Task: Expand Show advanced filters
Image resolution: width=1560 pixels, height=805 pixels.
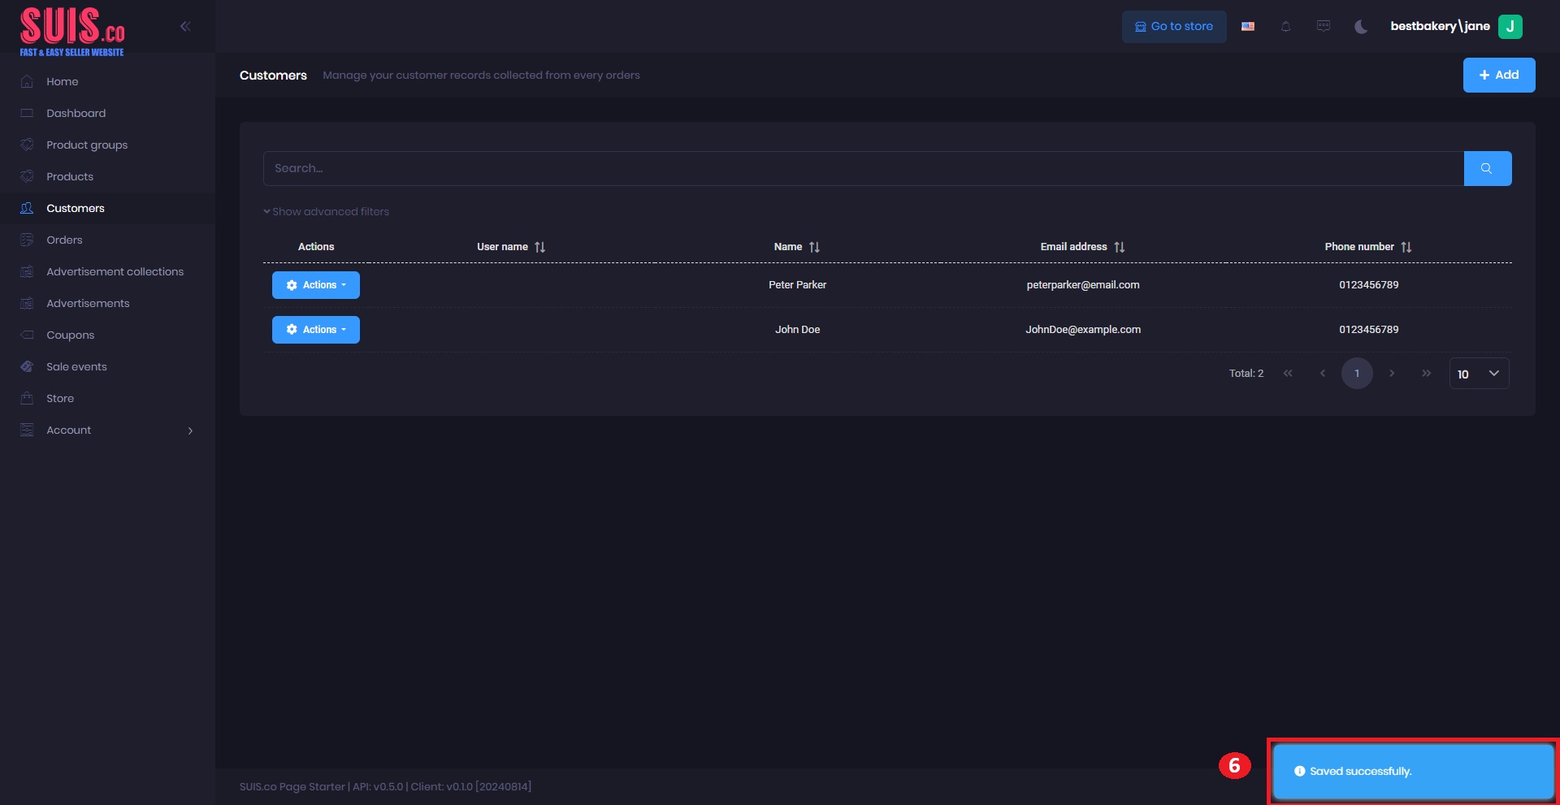Action: click(x=326, y=211)
